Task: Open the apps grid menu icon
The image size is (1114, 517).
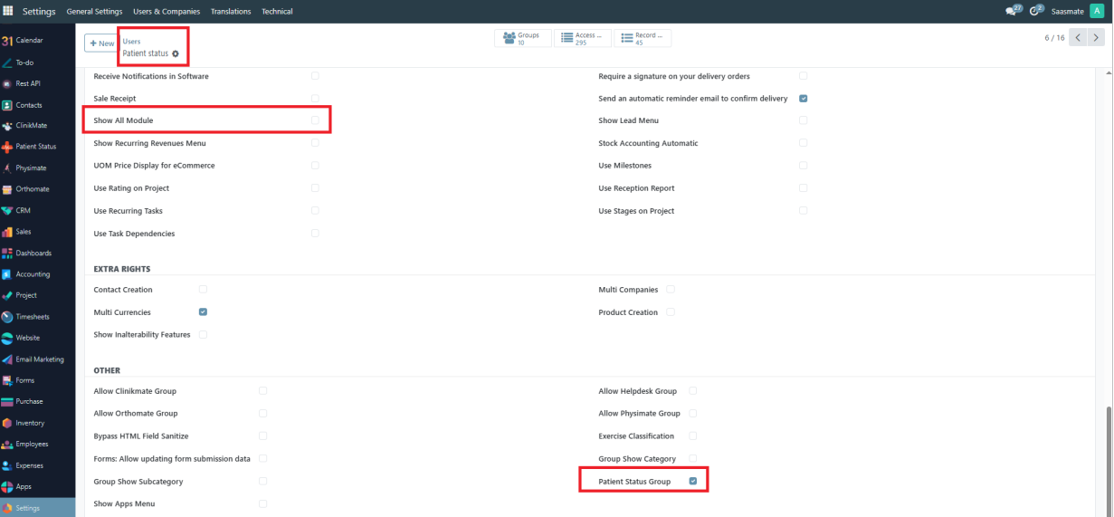Action: [x=8, y=11]
